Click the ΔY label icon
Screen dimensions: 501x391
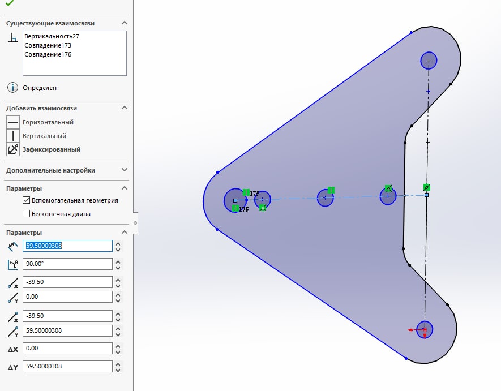[x=13, y=367]
